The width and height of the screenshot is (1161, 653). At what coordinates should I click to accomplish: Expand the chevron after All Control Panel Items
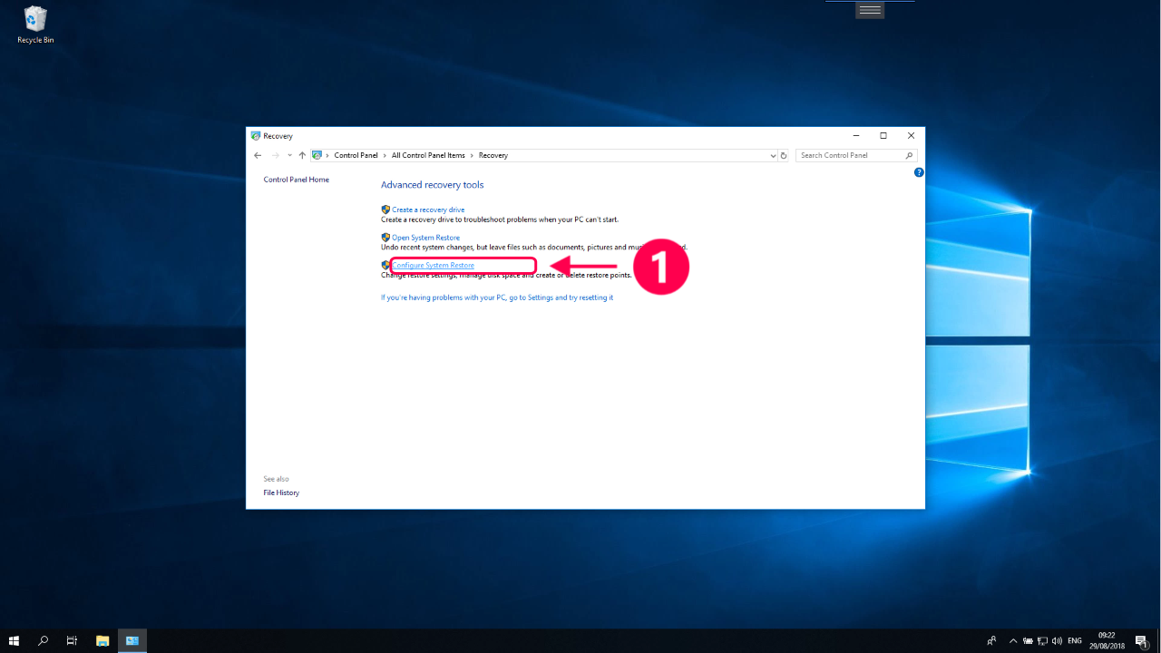472,155
